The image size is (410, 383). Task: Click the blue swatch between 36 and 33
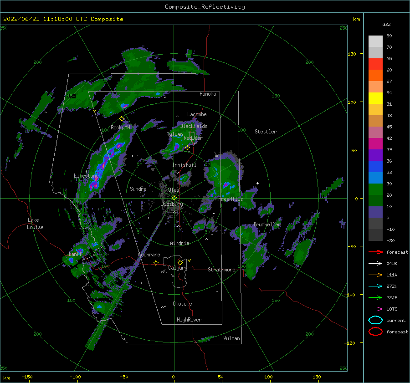[x=375, y=167]
